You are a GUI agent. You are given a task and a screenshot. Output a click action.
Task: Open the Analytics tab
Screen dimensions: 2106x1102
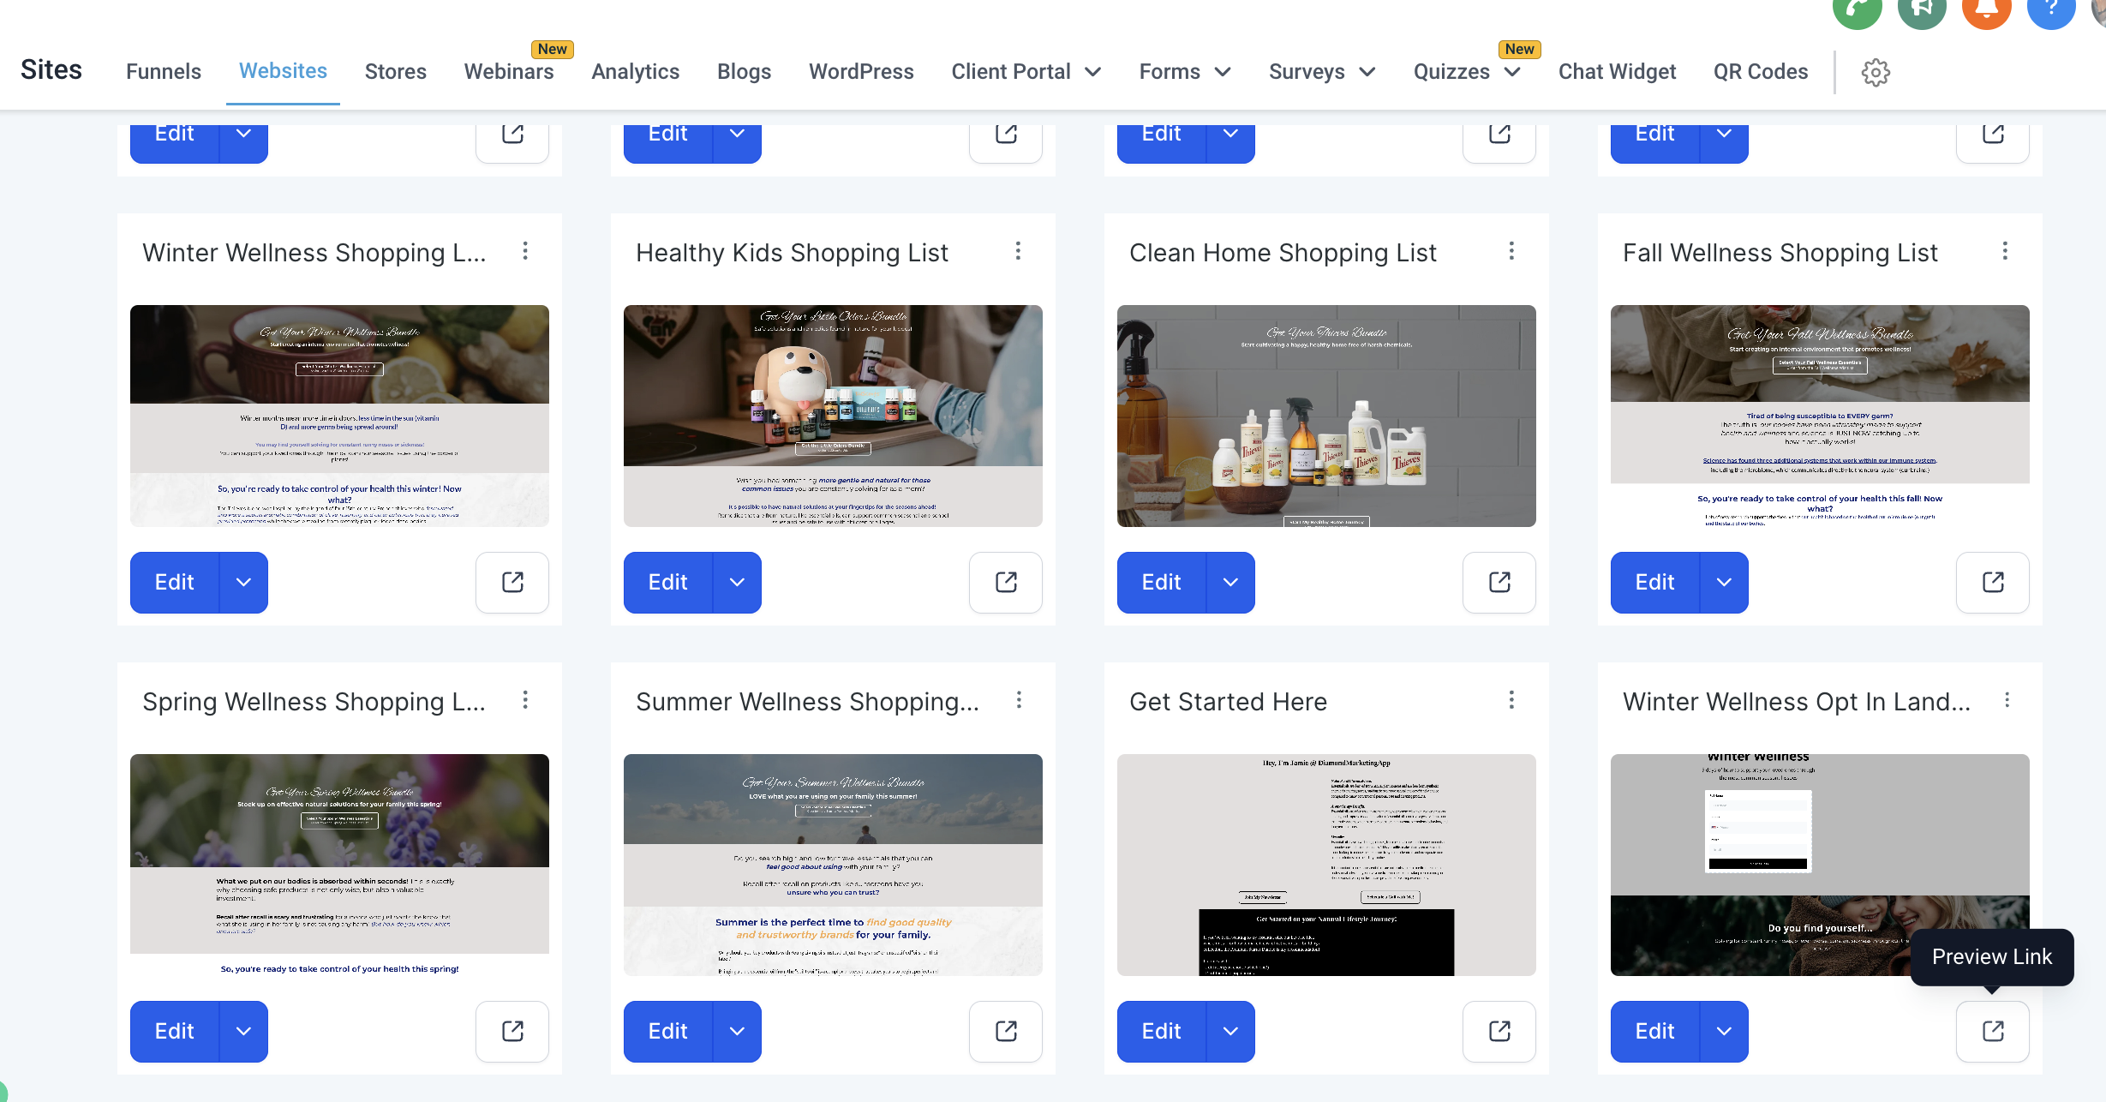635,71
